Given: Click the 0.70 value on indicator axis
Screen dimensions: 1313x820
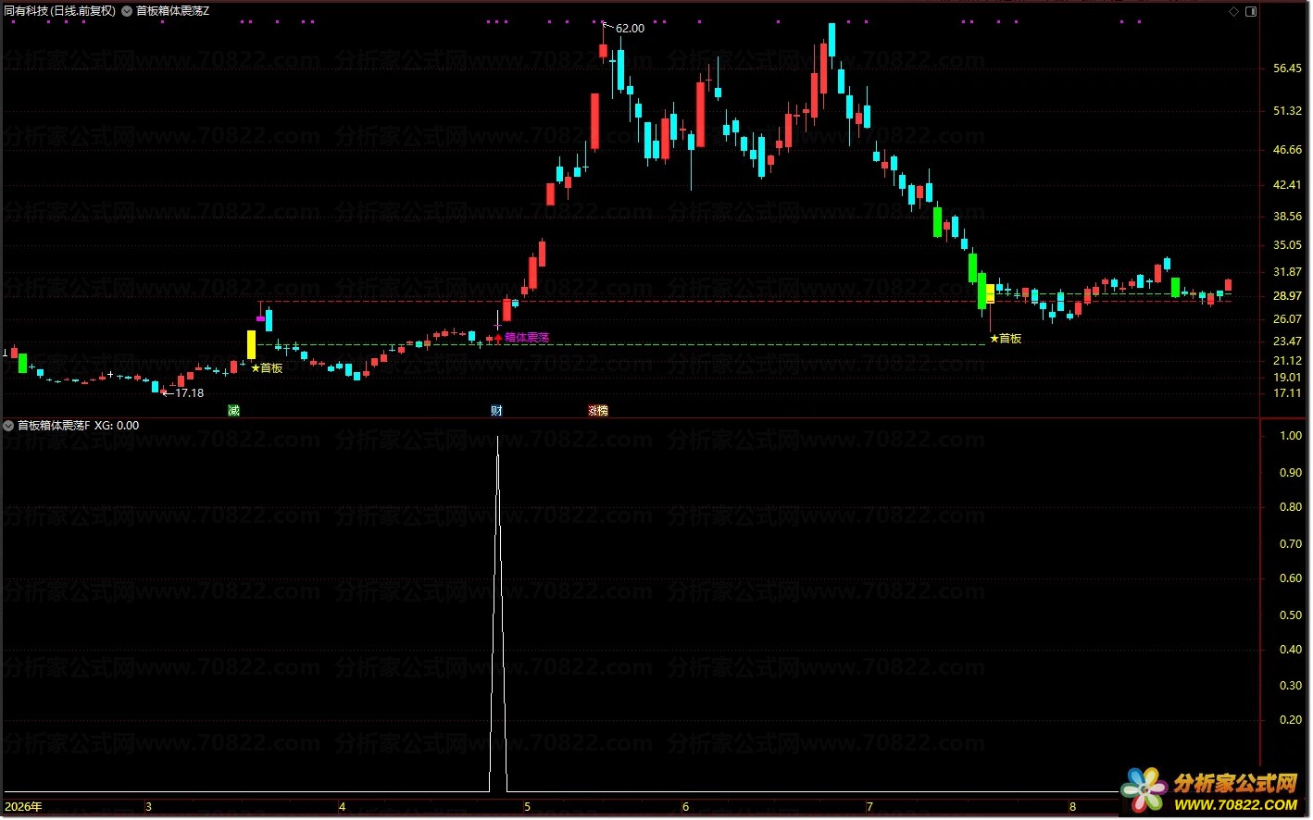Looking at the screenshot, I should [x=1291, y=544].
